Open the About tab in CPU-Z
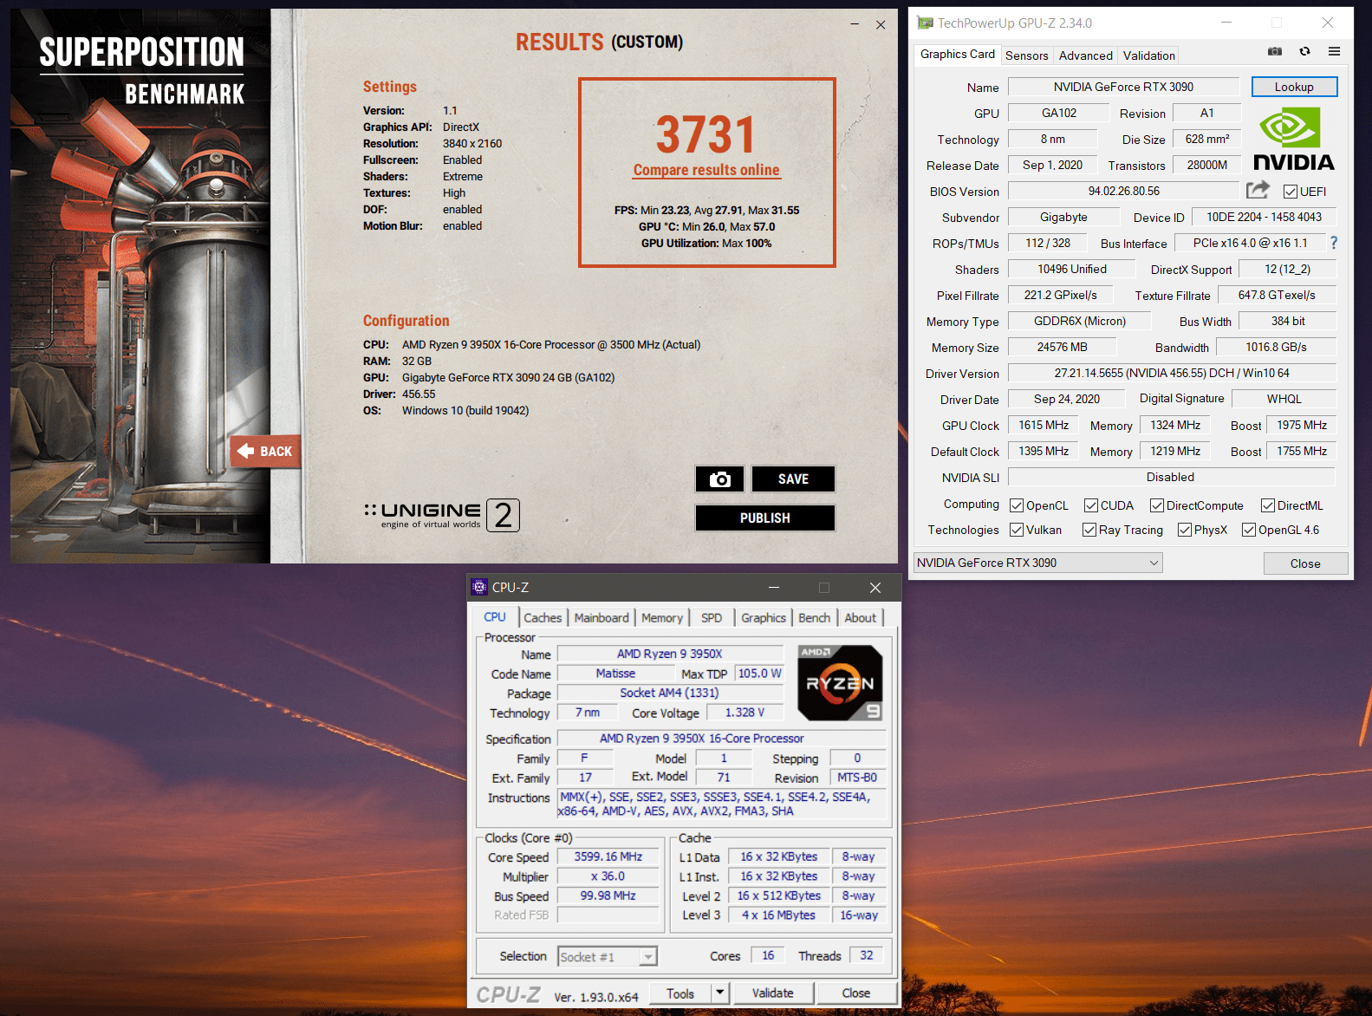This screenshot has width=1372, height=1016. click(x=861, y=617)
